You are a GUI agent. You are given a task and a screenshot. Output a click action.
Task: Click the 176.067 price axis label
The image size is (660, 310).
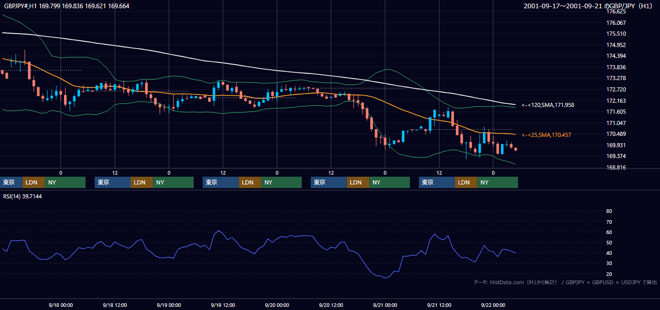616,23
